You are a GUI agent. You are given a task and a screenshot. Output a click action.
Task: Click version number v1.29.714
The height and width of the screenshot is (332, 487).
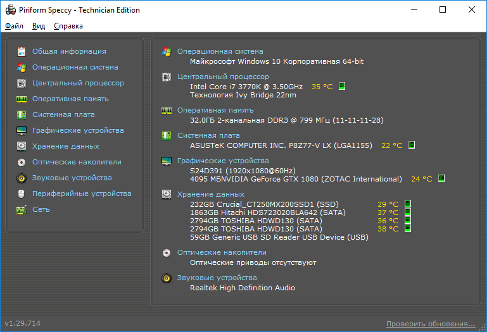point(22,323)
